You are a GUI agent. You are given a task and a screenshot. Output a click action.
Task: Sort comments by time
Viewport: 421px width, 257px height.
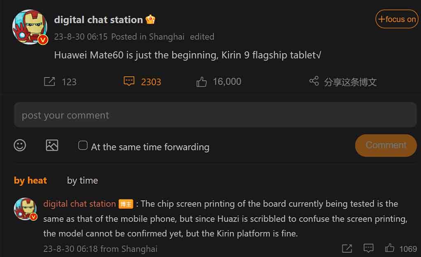tap(82, 181)
